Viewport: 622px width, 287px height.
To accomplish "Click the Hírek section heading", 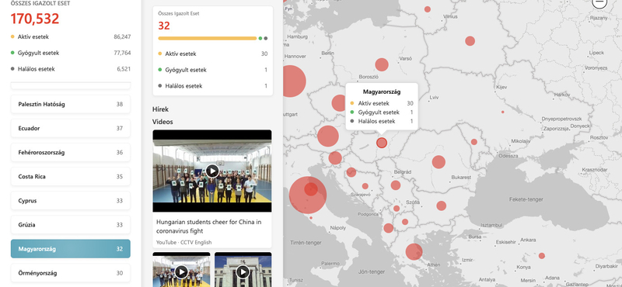I will point(161,109).
